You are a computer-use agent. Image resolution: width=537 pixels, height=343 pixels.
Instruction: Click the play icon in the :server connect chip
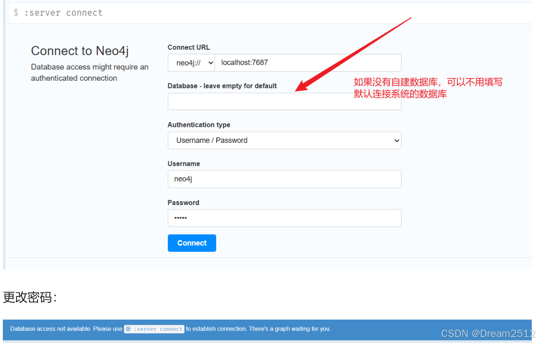128,329
